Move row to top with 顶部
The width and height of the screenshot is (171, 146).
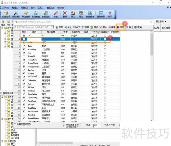[59, 27]
